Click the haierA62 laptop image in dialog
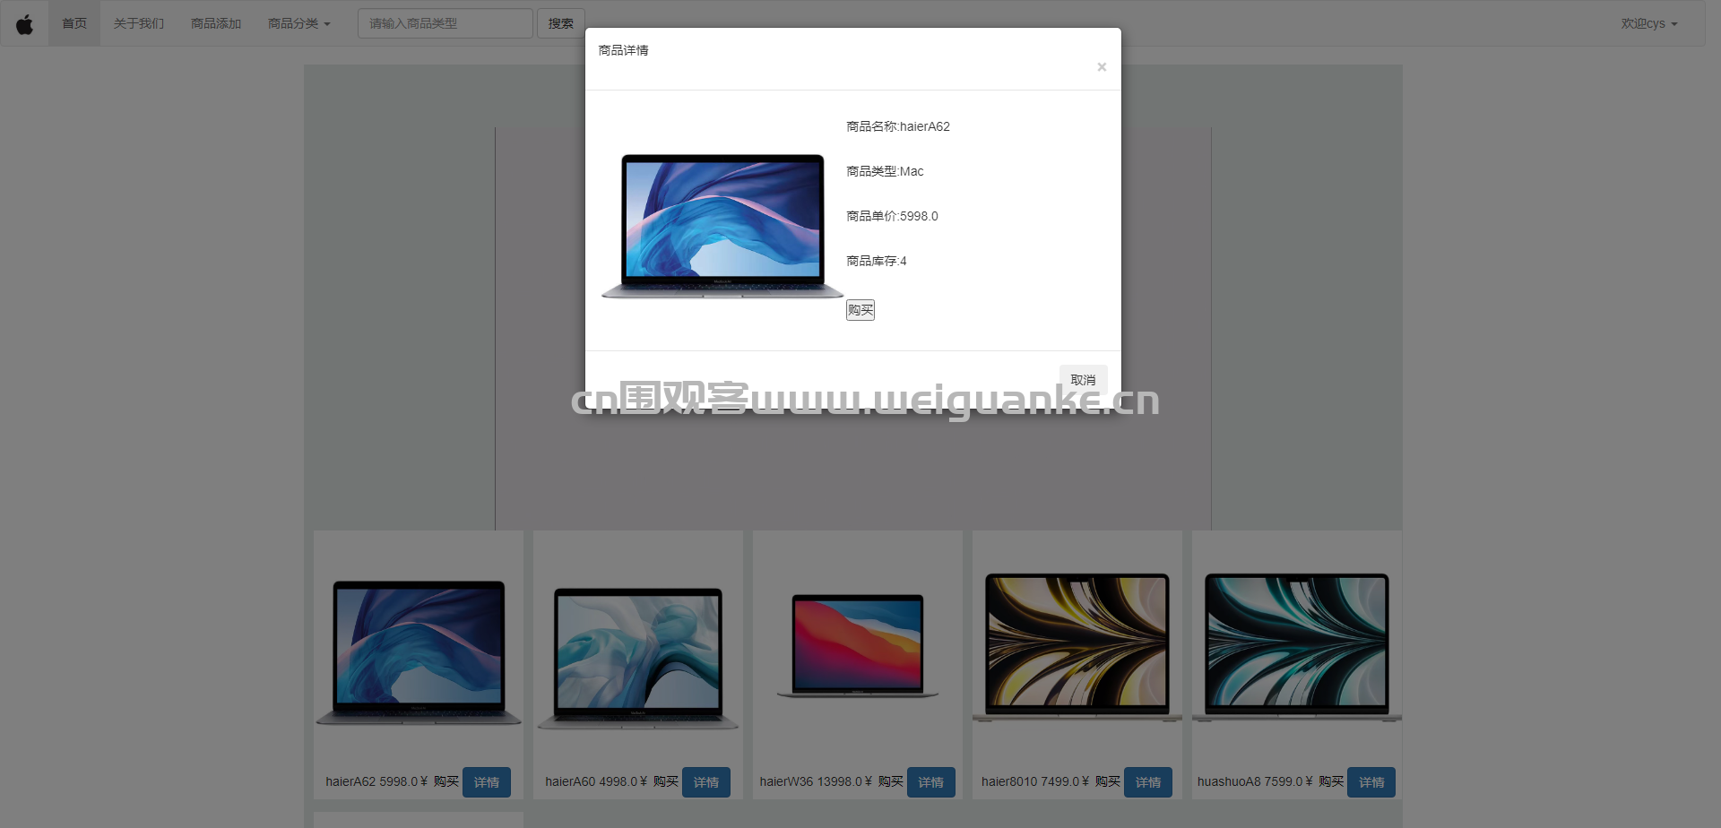Screen dimensions: 1721x828 (722, 226)
